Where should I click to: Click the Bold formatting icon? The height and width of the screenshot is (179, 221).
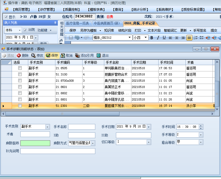tap(152, 38)
